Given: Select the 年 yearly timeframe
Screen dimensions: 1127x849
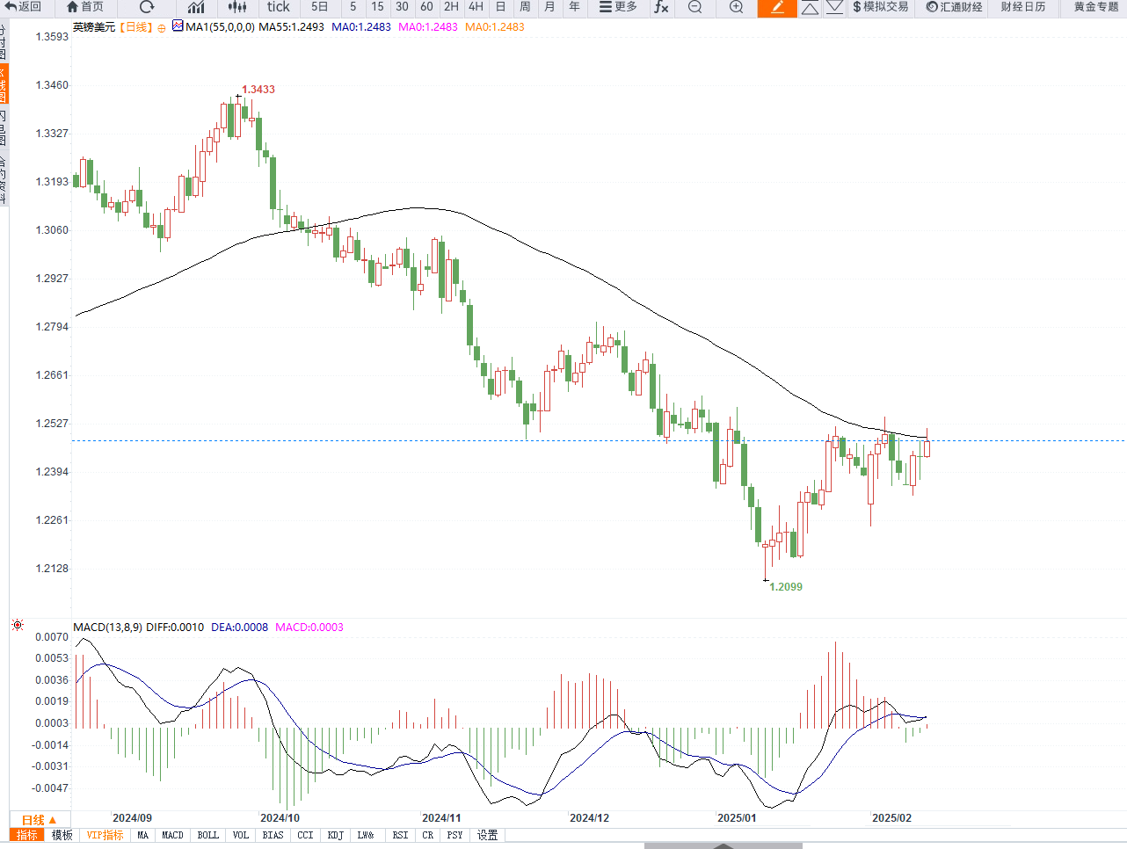Looking at the screenshot, I should pos(574,7).
